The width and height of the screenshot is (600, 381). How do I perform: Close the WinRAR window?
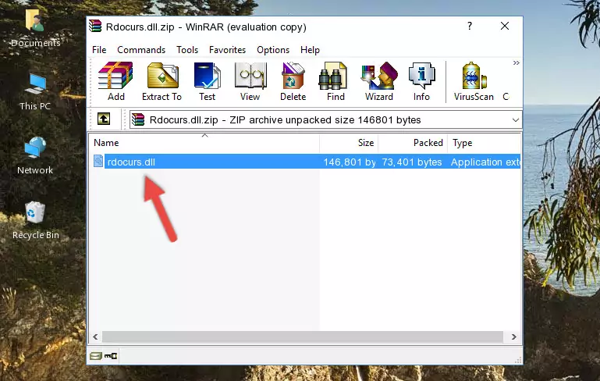[x=505, y=26]
